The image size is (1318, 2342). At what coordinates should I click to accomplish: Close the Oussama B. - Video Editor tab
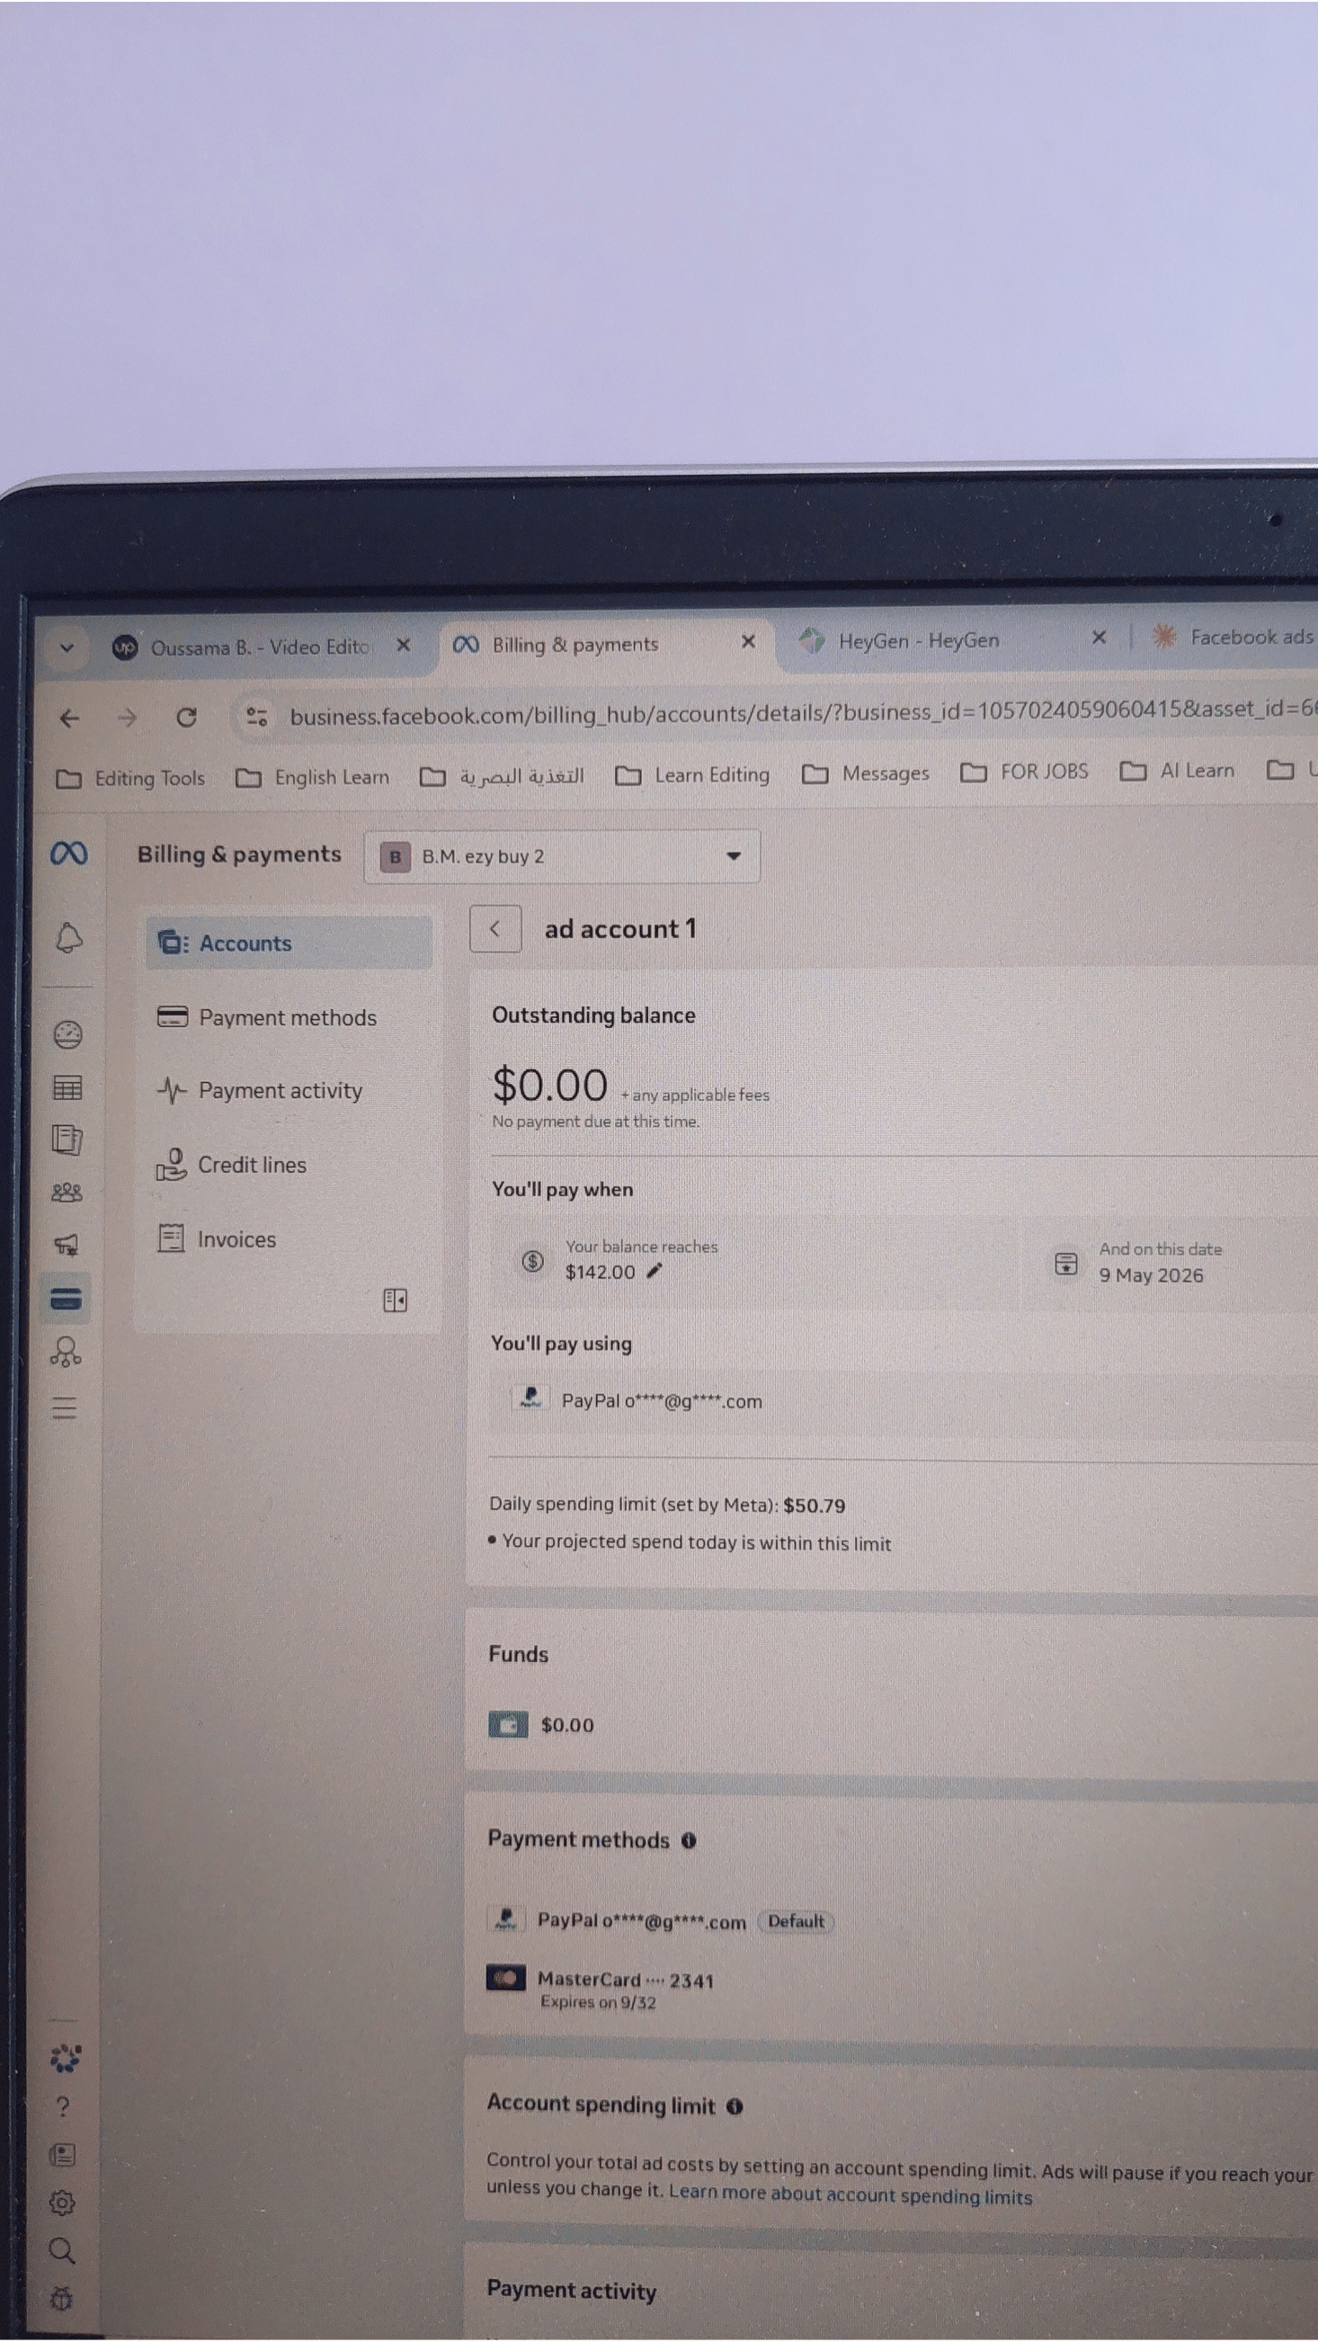404,645
